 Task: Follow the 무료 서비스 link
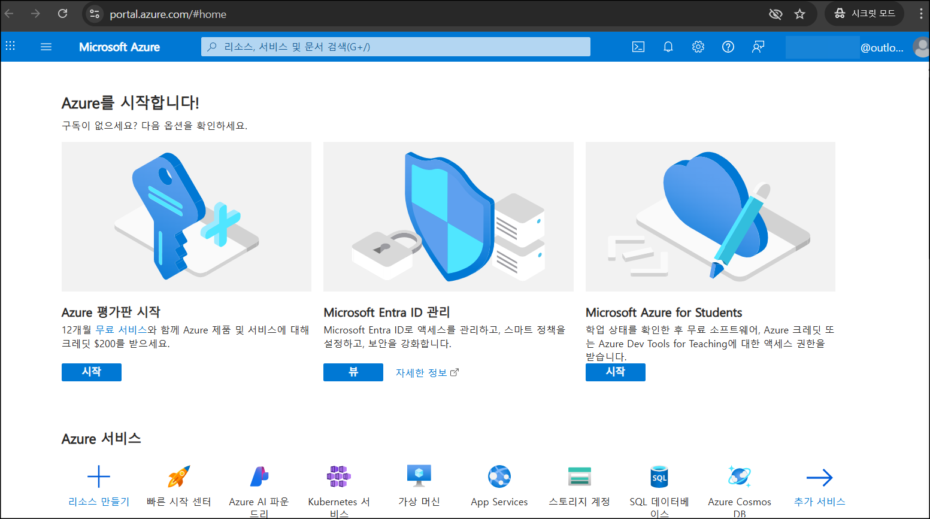121,330
